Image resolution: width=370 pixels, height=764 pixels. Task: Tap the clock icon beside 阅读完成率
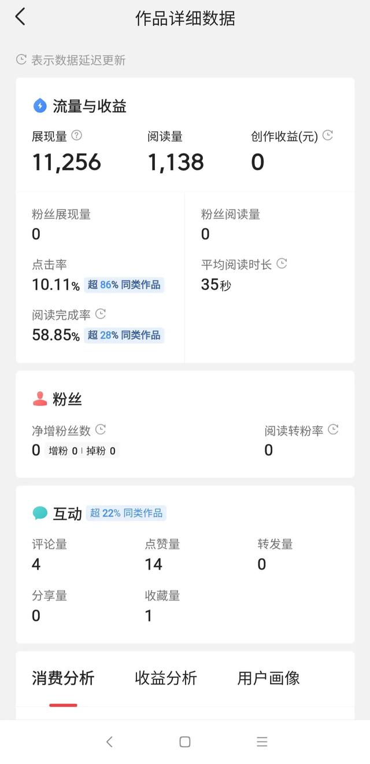coord(101,314)
